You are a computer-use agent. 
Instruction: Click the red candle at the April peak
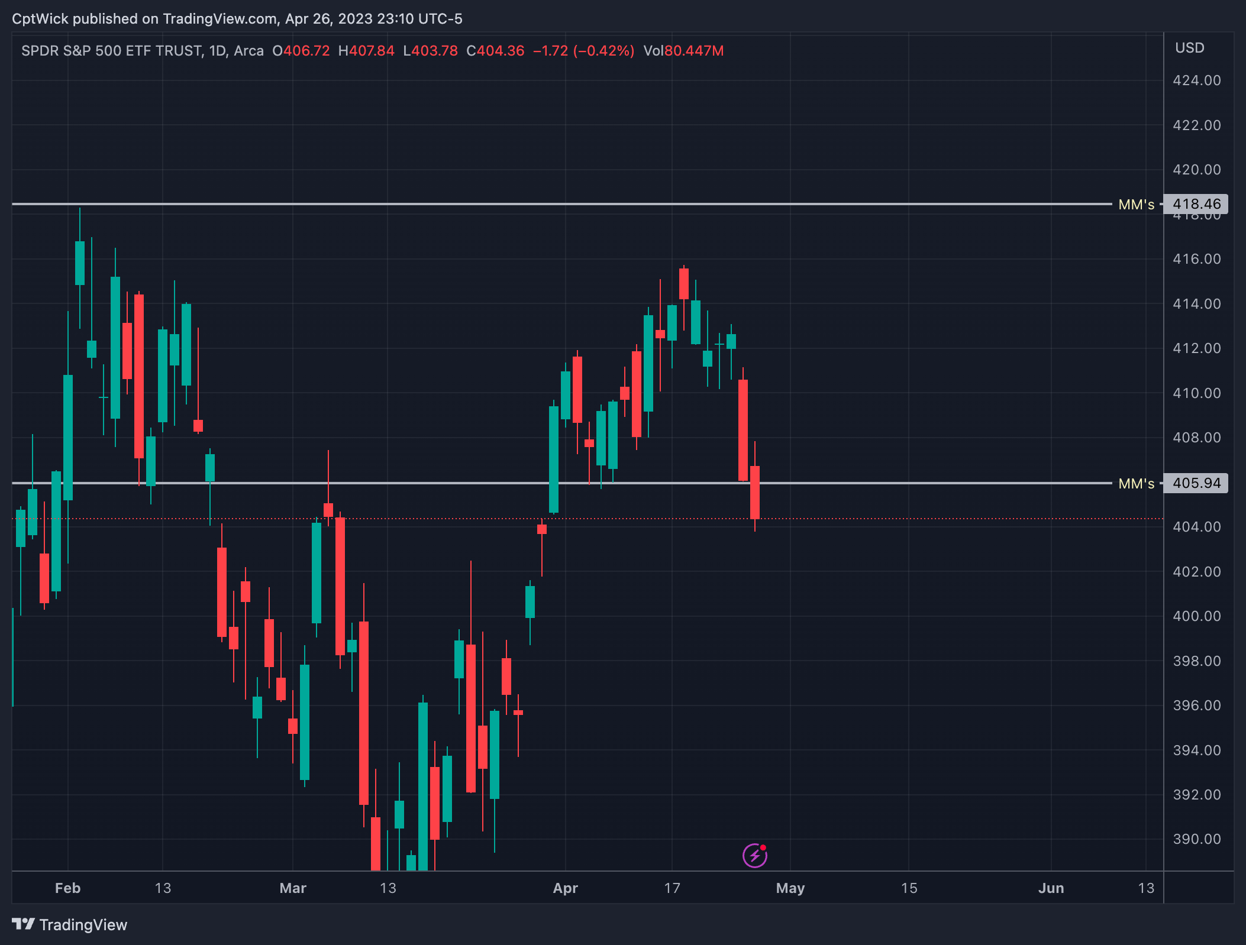click(x=684, y=284)
